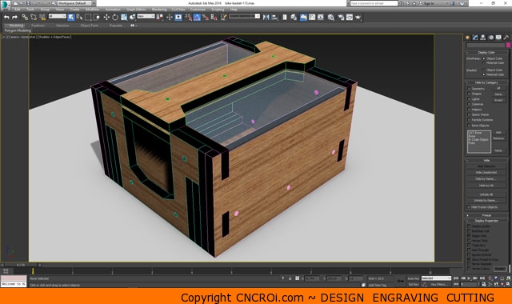
Task: Collapse the Display Color rollout
Action: pos(486,52)
